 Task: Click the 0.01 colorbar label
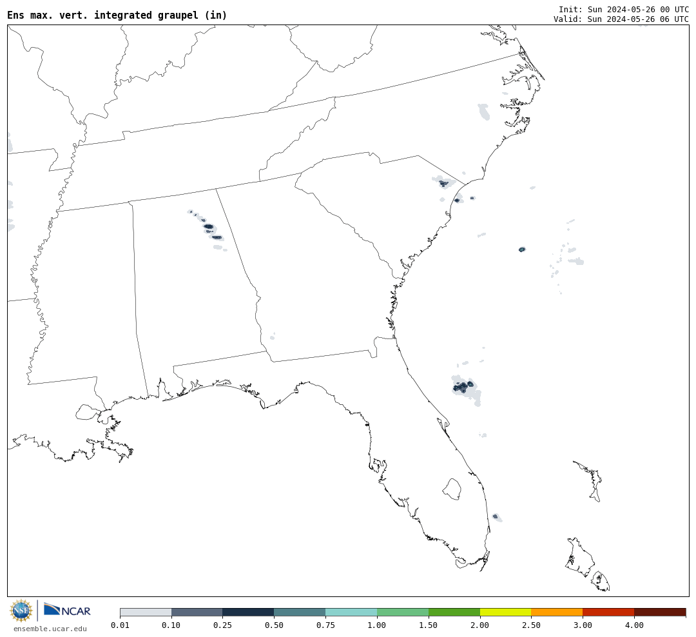click(x=120, y=625)
